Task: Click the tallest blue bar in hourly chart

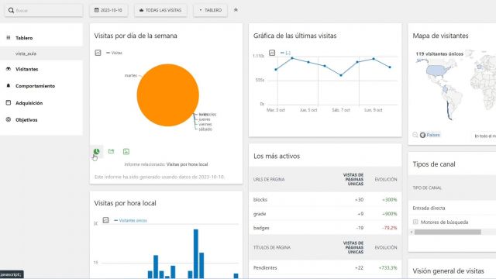Action: pyautogui.click(x=196, y=253)
